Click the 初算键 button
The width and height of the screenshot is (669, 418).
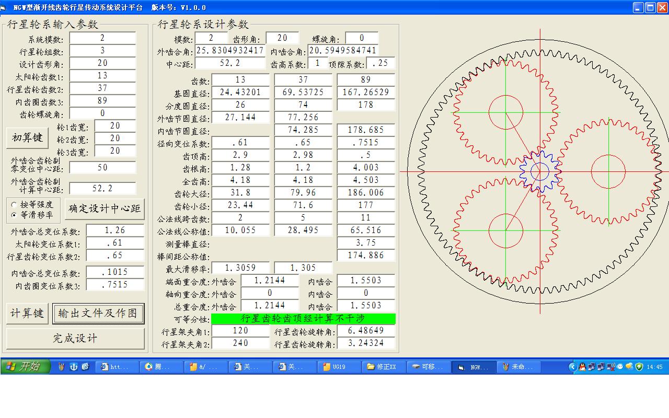[27, 138]
